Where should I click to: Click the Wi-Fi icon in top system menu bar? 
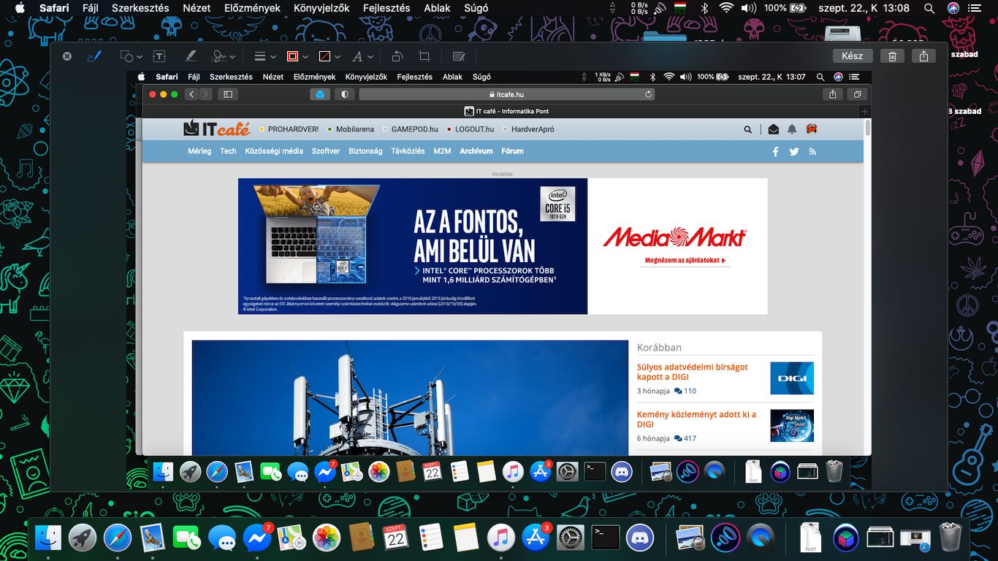coord(725,8)
